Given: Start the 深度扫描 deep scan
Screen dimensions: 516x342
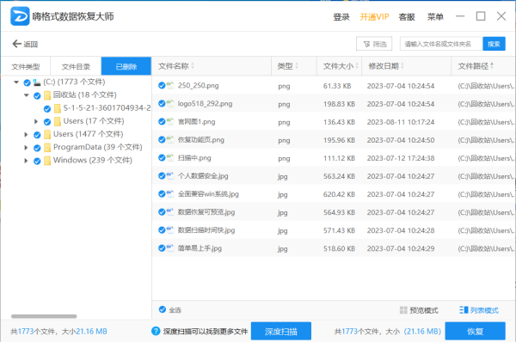Looking at the screenshot, I should coord(281,331).
